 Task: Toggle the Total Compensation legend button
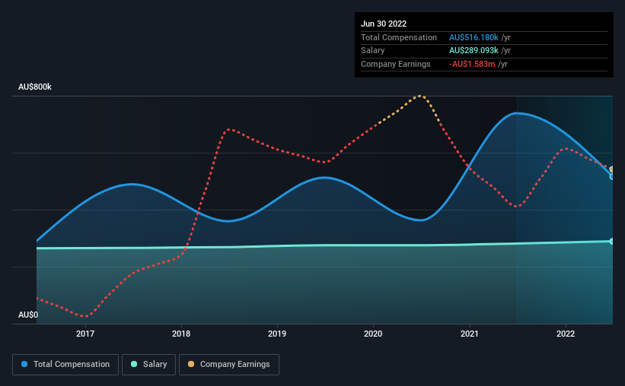coord(65,364)
